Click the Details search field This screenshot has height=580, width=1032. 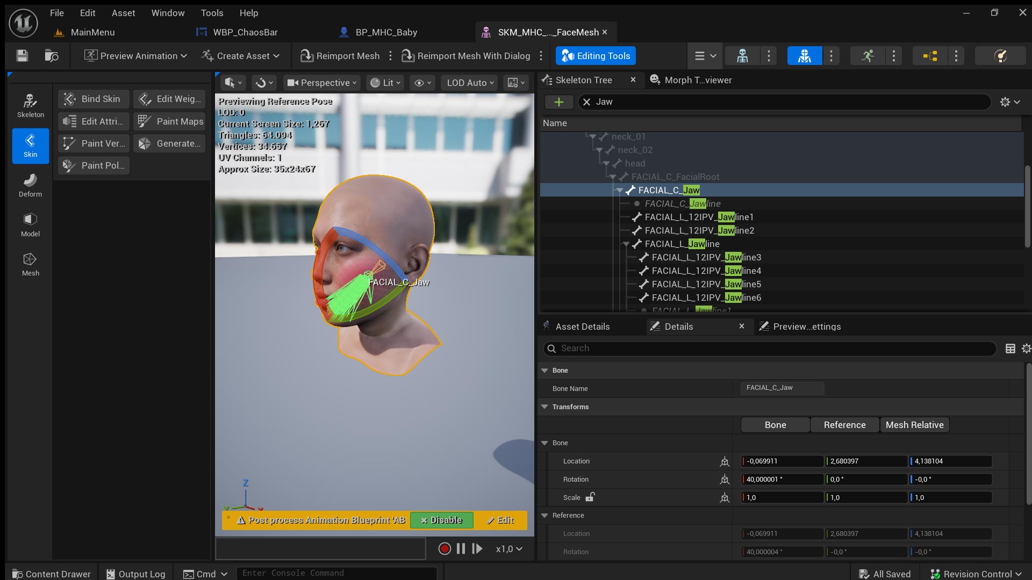coord(769,349)
